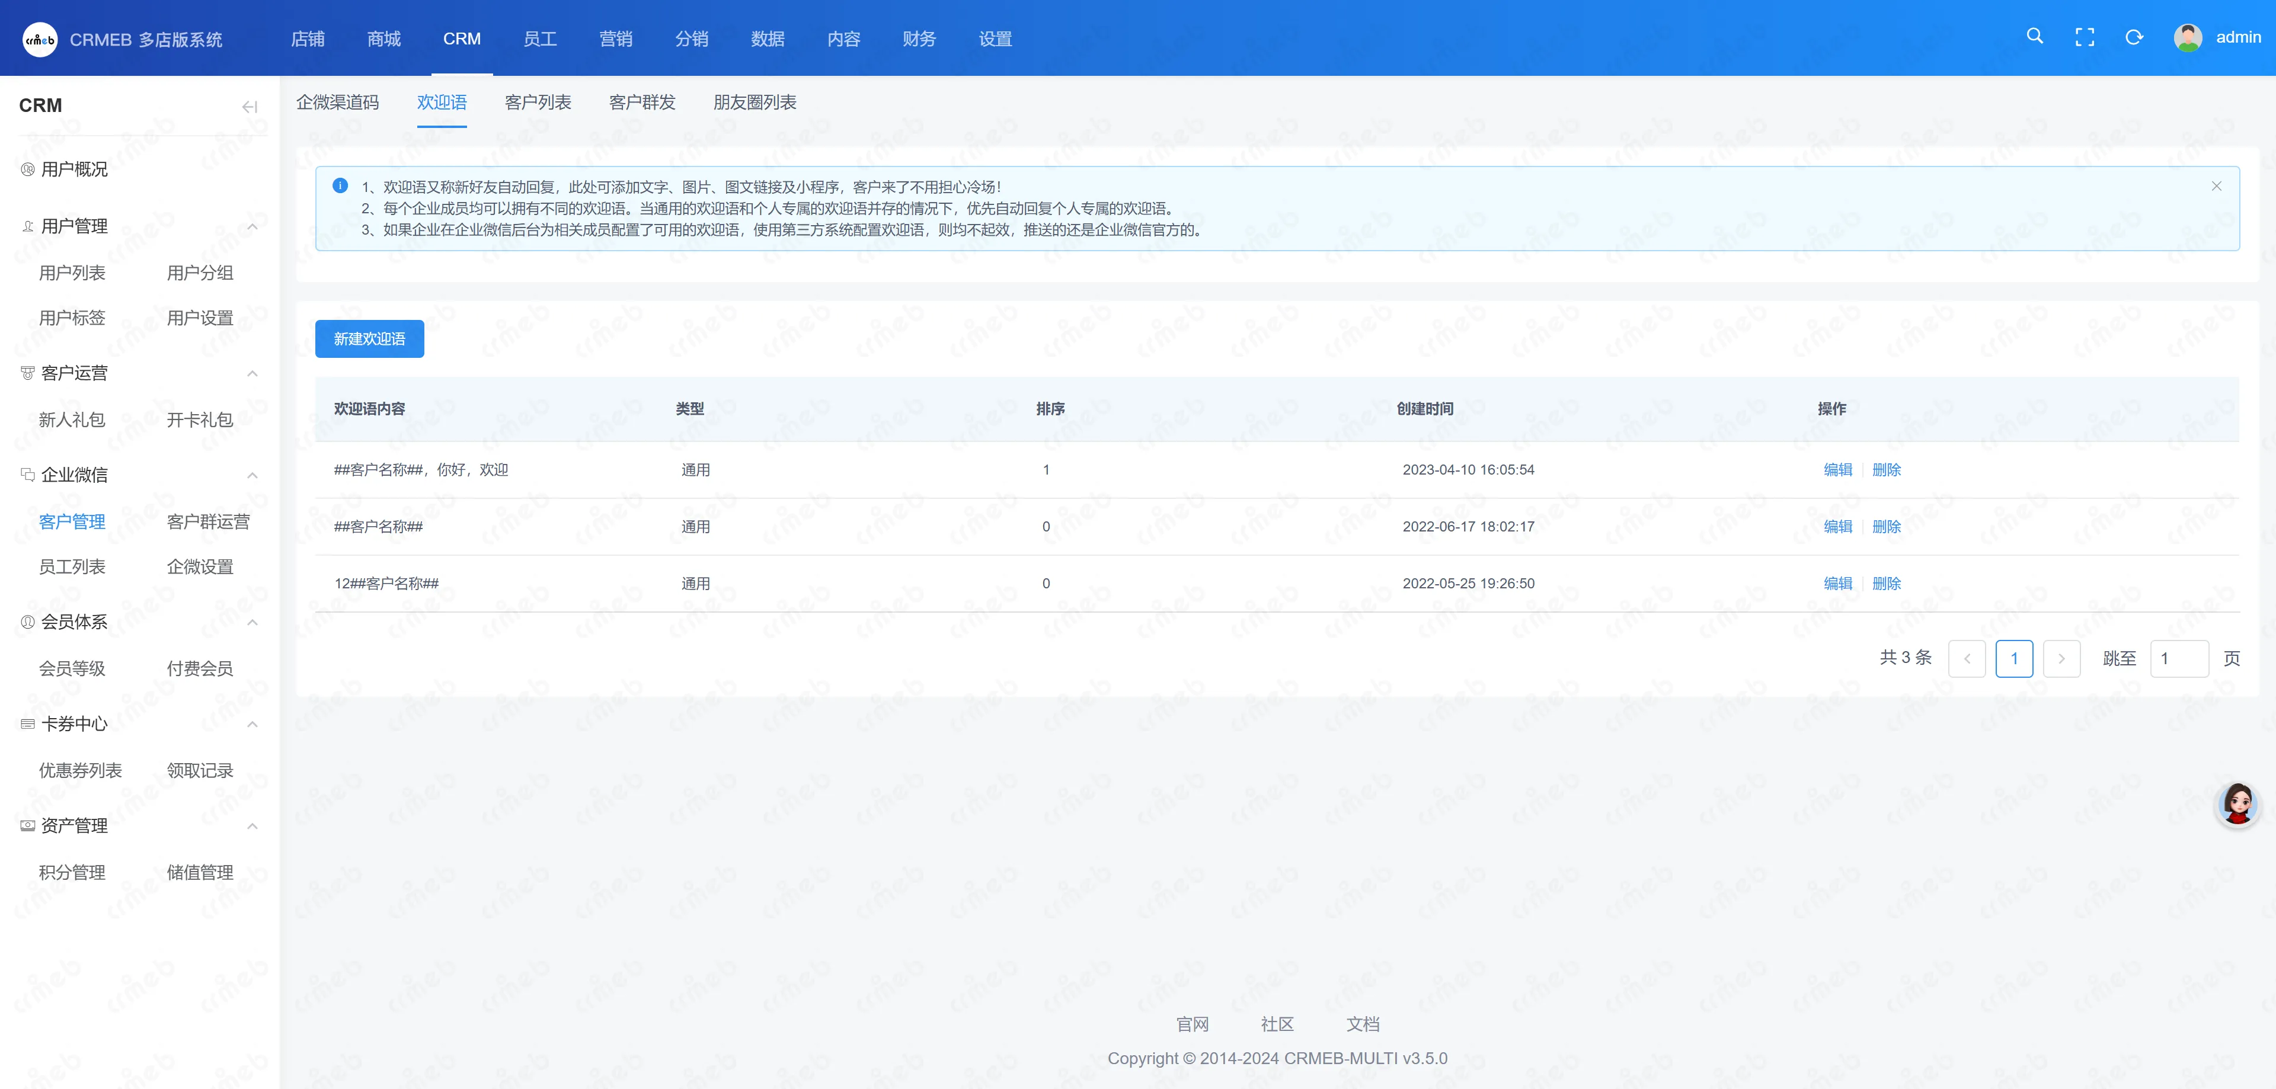
Task: Open 员工列表 in sidebar
Action: click(72, 567)
